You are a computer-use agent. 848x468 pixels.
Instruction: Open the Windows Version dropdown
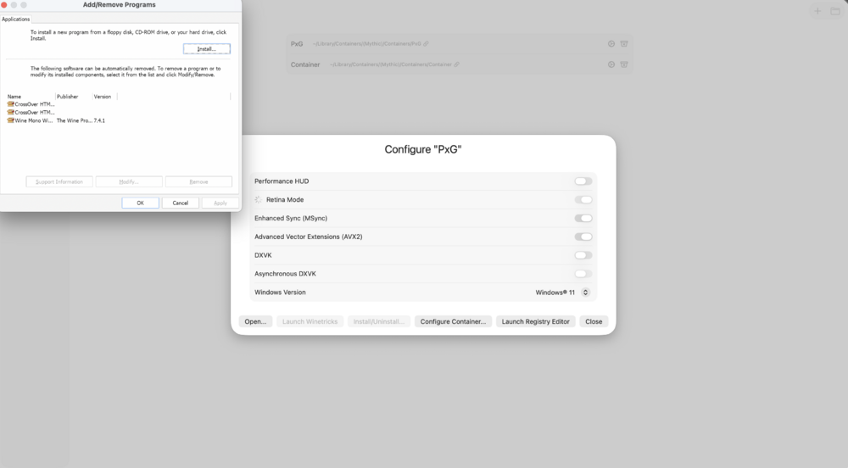coord(585,292)
